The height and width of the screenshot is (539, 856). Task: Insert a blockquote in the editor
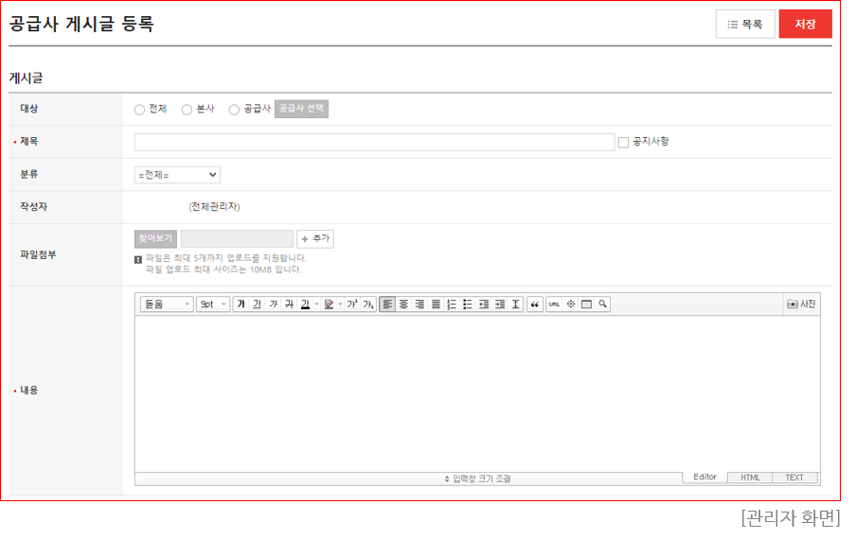coord(535,304)
